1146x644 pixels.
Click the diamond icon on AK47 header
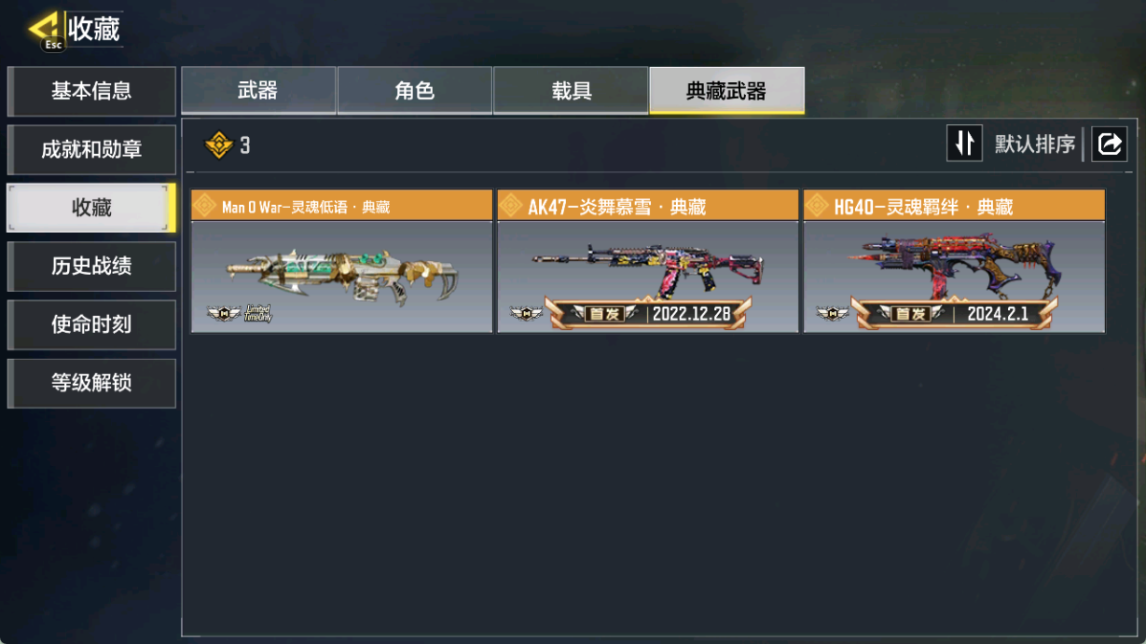tap(511, 206)
